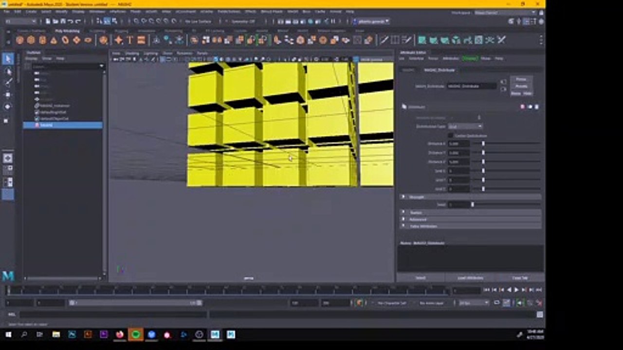623x350 pixels.
Task: Expand the Advanced section
Action: pyautogui.click(x=471, y=219)
